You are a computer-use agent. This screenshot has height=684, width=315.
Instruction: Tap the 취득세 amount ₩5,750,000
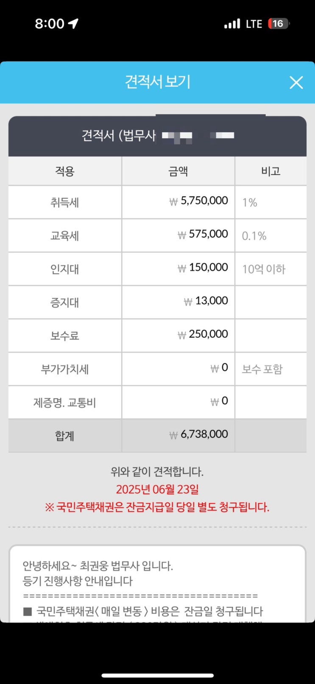(198, 201)
